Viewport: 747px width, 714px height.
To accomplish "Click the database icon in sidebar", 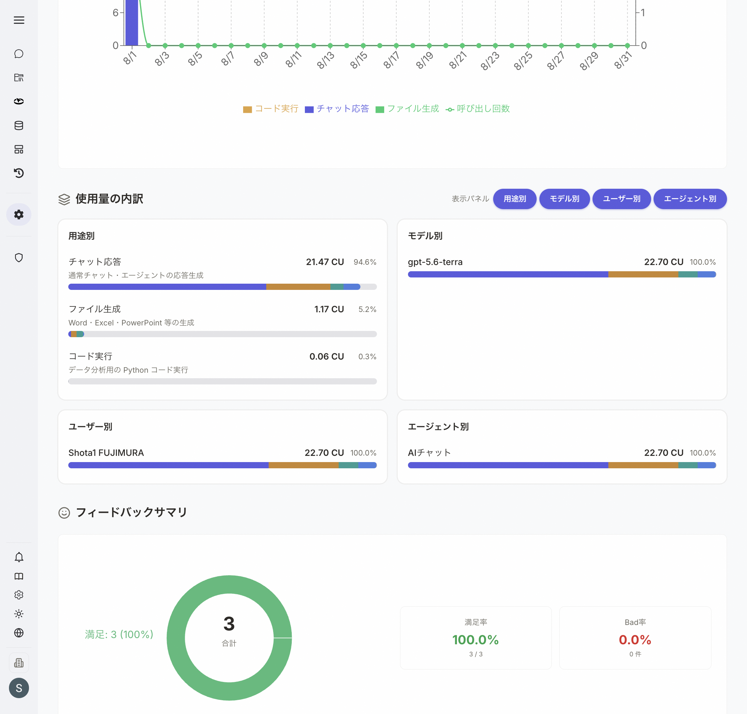I will (19, 125).
